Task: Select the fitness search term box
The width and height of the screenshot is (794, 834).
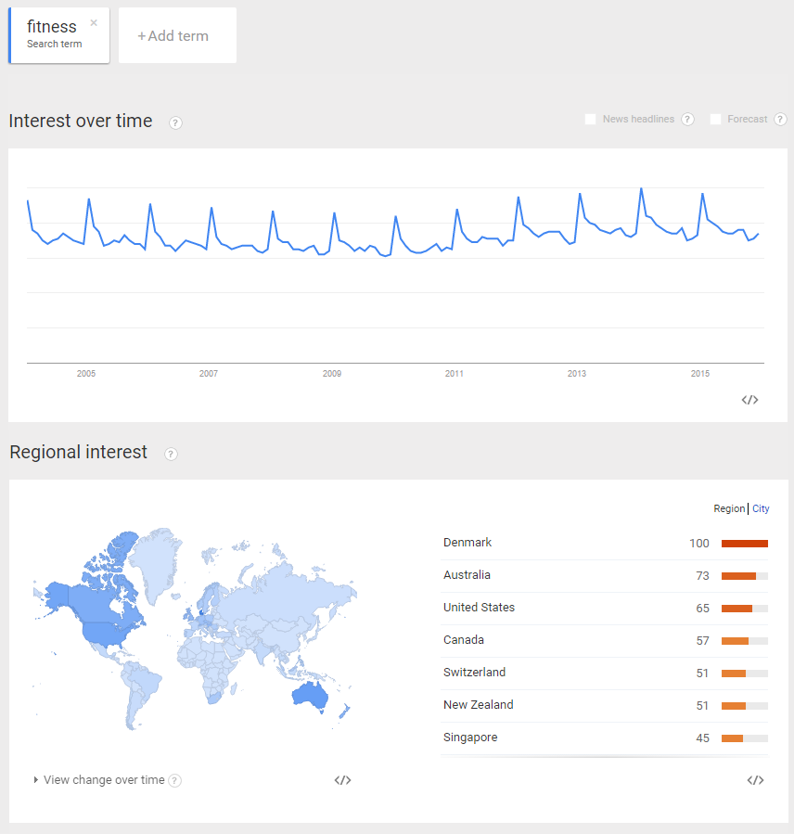Action: point(54,35)
